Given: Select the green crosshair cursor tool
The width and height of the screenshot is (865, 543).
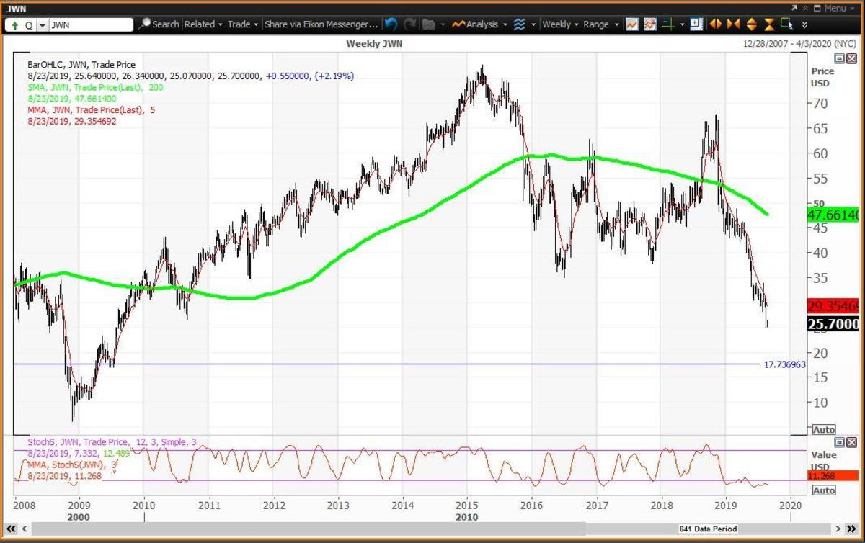Looking at the screenshot, I should pyautogui.click(x=668, y=24).
